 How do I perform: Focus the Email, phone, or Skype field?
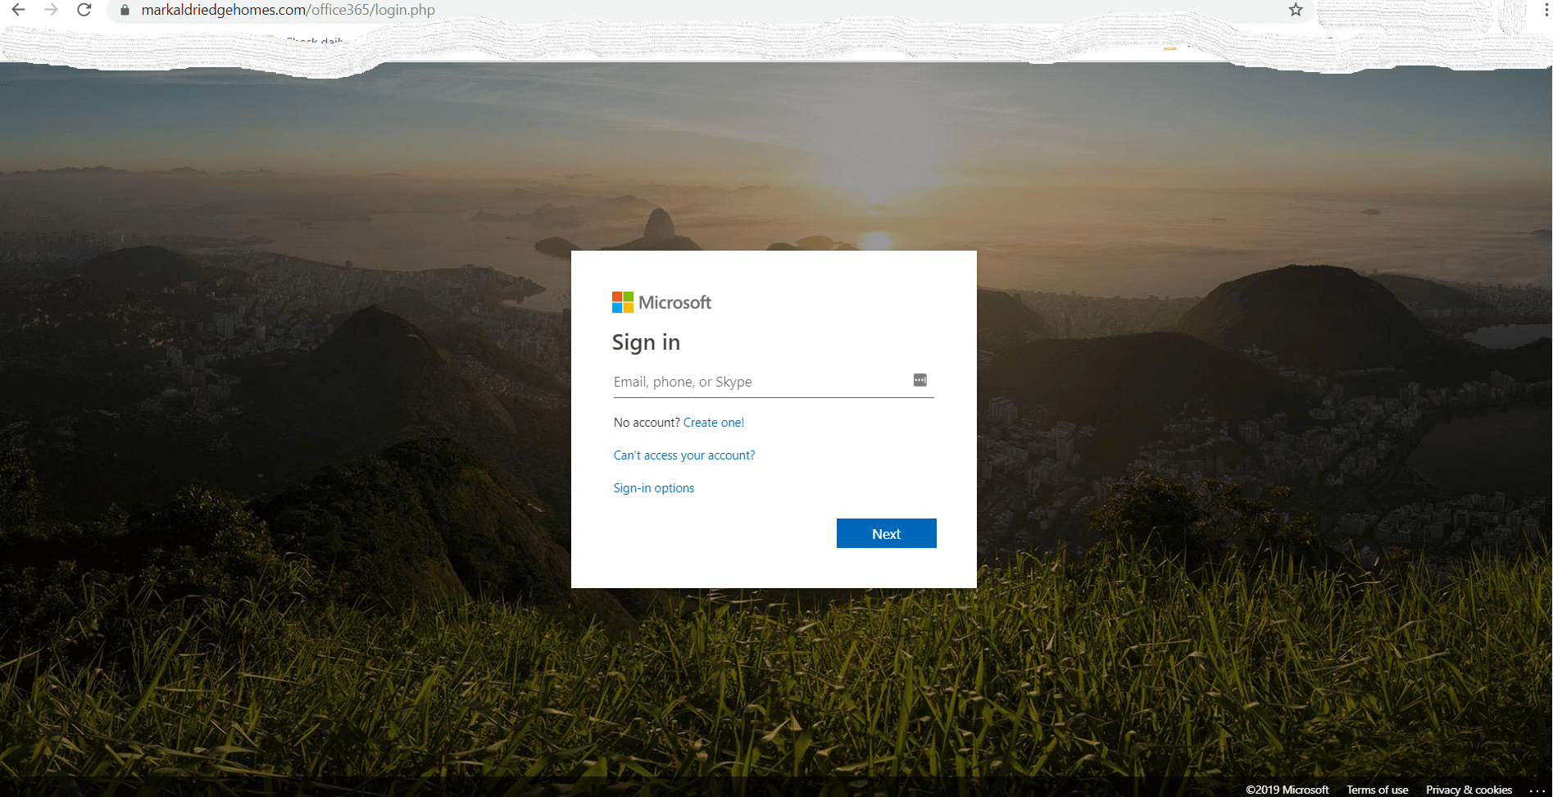tap(774, 382)
